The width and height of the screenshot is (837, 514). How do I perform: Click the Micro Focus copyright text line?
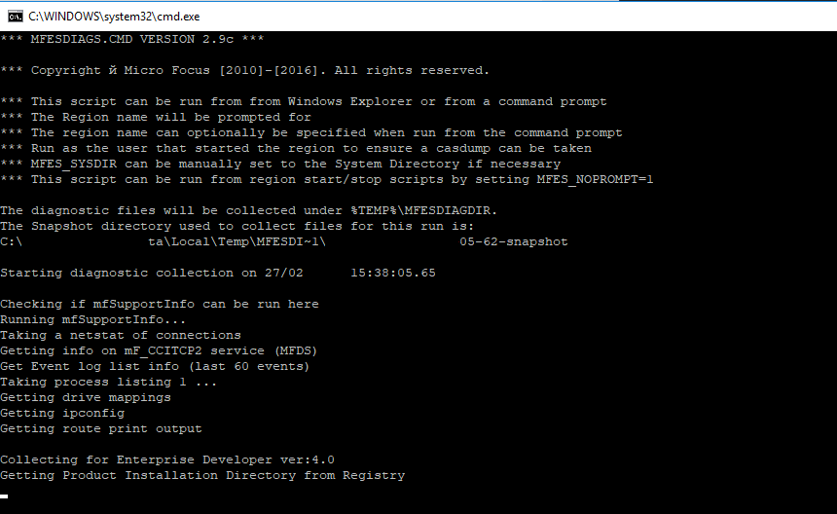pos(244,70)
